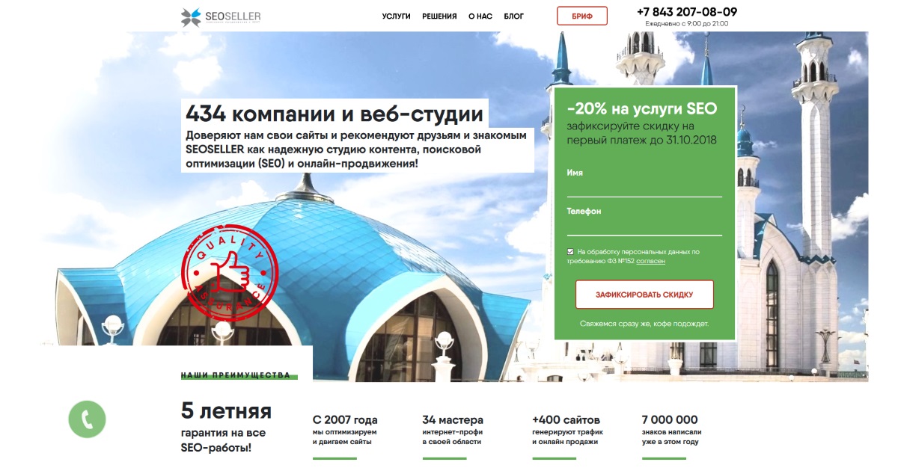The height and width of the screenshot is (471, 898).
Task: Go to the О нас page
Action: click(x=480, y=16)
